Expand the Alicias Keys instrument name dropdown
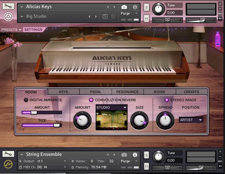 coord(22,7)
